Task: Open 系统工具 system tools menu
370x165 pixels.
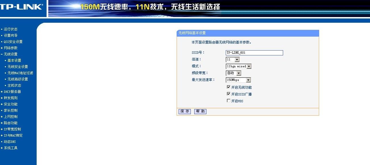Action: point(11,148)
